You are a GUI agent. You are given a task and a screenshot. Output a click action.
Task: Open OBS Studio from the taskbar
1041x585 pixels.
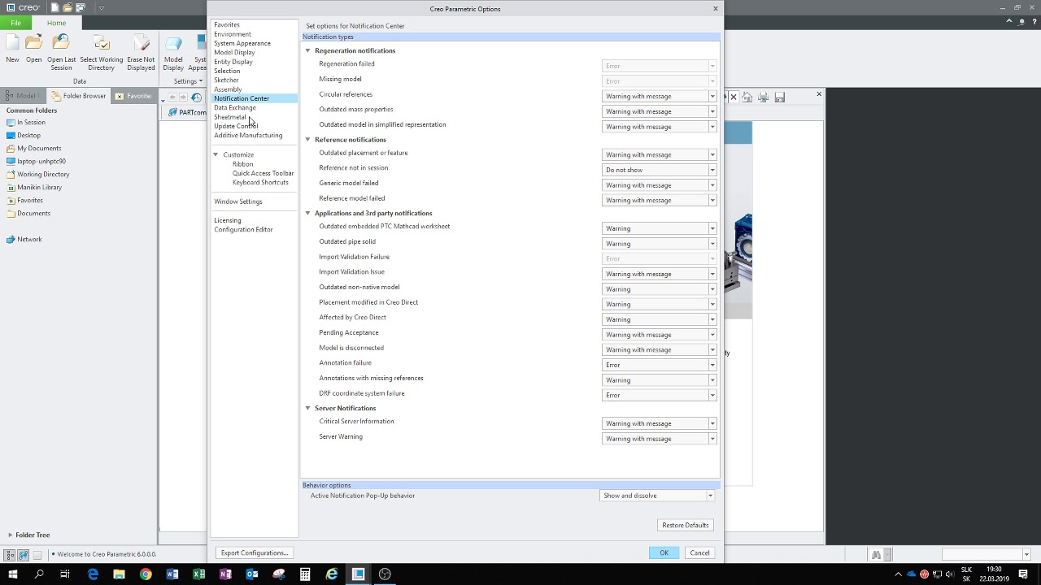(385, 574)
